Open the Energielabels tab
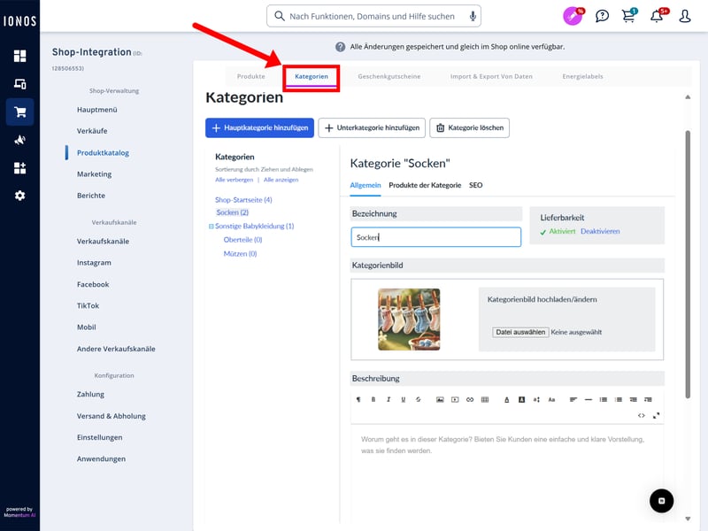This screenshot has height=531, width=708. [582, 76]
